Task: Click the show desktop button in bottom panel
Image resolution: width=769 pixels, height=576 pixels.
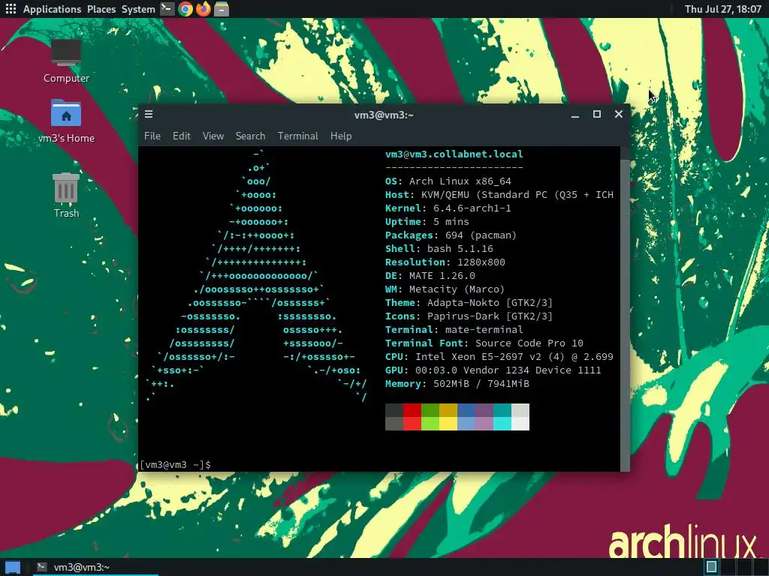Action: pyautogui.click(x=12, y=567)
